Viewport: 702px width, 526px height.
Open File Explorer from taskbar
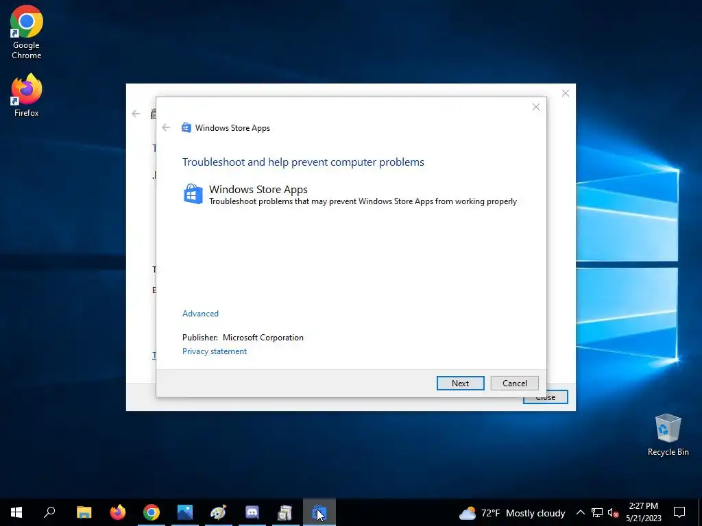[x=84, y=512]
